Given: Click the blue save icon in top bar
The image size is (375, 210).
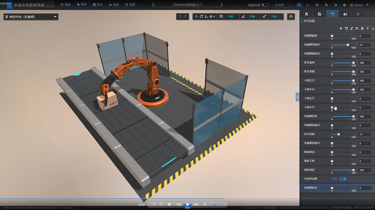Looking at the screenshot, I should click(299, 5).
